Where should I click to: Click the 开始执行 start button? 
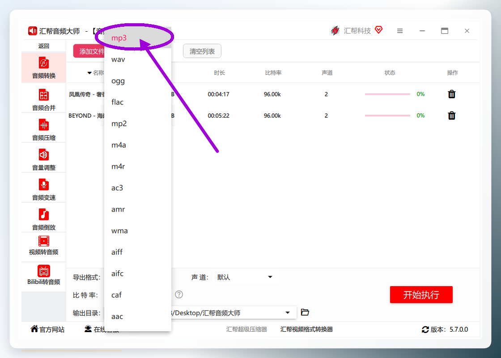tap(421, 295)
